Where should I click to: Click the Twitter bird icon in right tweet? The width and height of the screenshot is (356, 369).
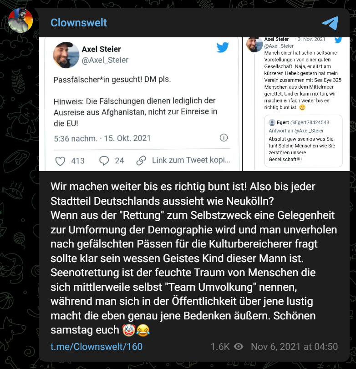click(x=338, y=40)
